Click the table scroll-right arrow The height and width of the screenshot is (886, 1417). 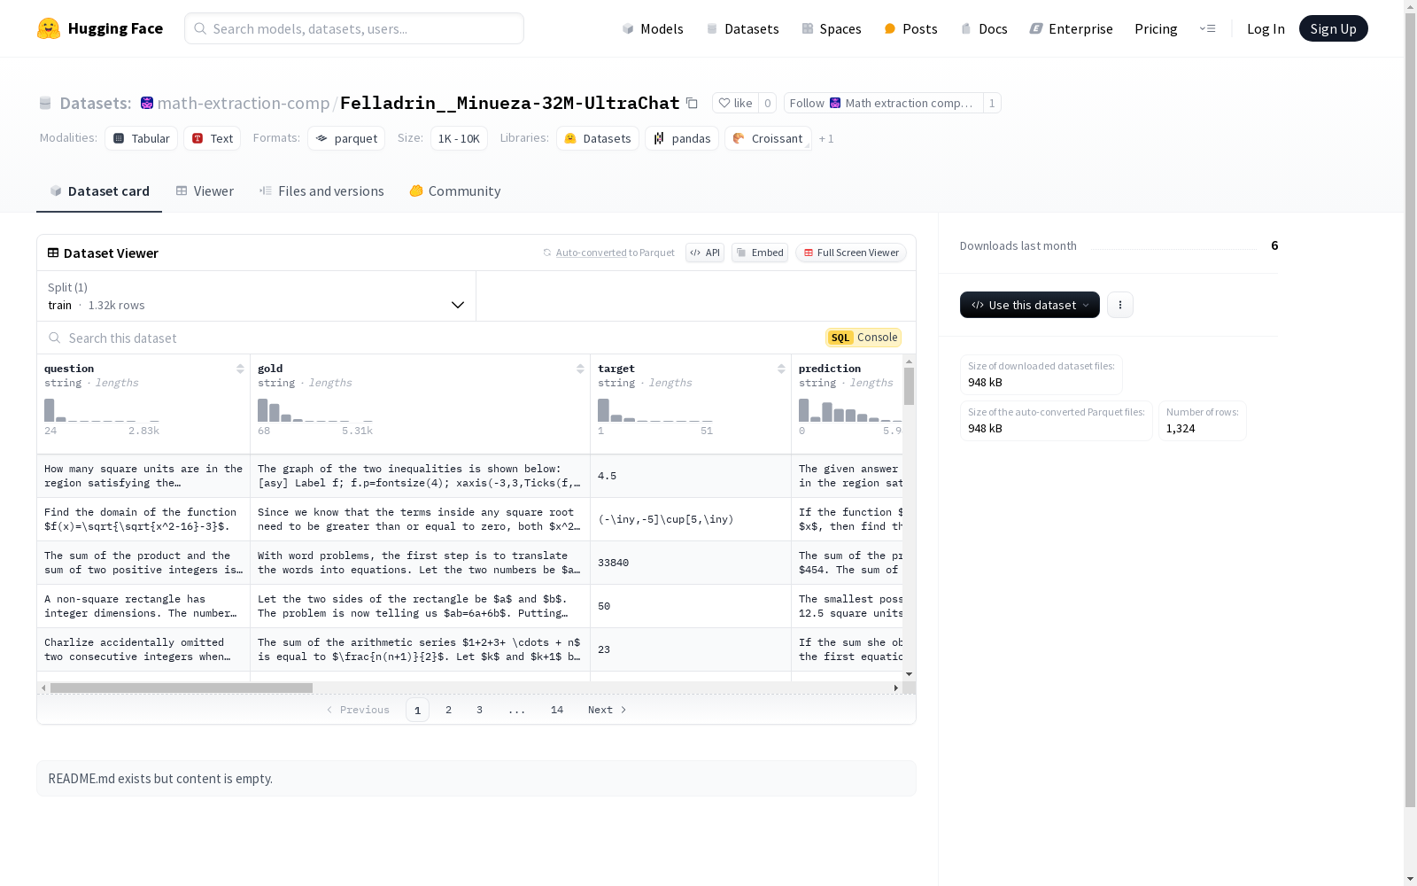pos(896,688)
